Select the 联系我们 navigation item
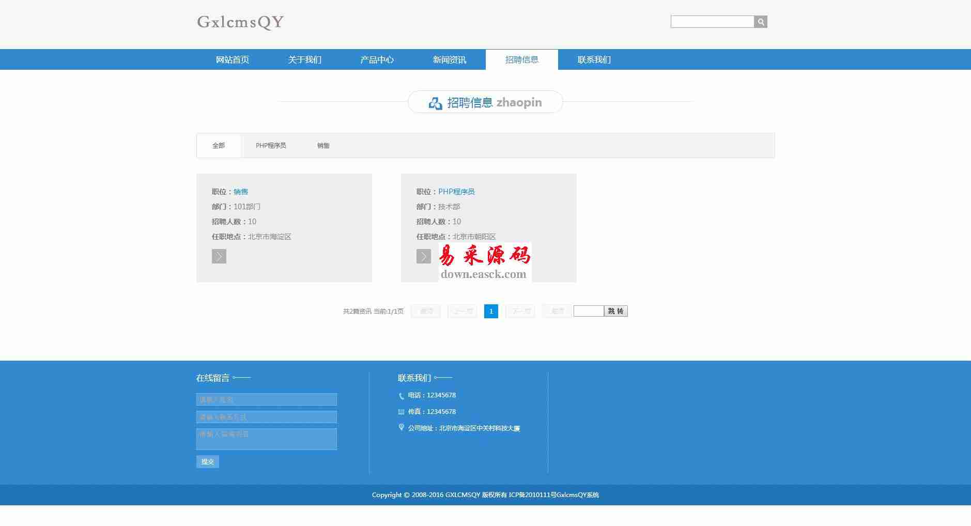 (x=594, y=60)
